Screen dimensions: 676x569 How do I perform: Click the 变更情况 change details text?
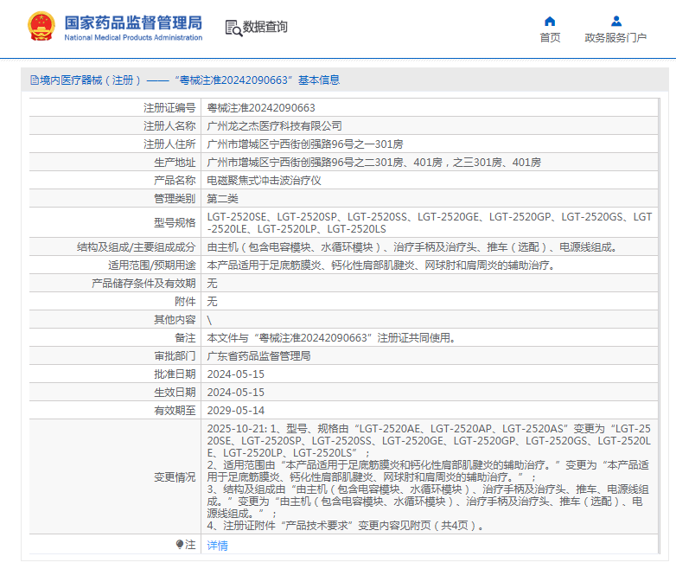pos(430,476)
